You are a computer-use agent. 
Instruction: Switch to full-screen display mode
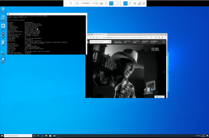tap(120, 3)
